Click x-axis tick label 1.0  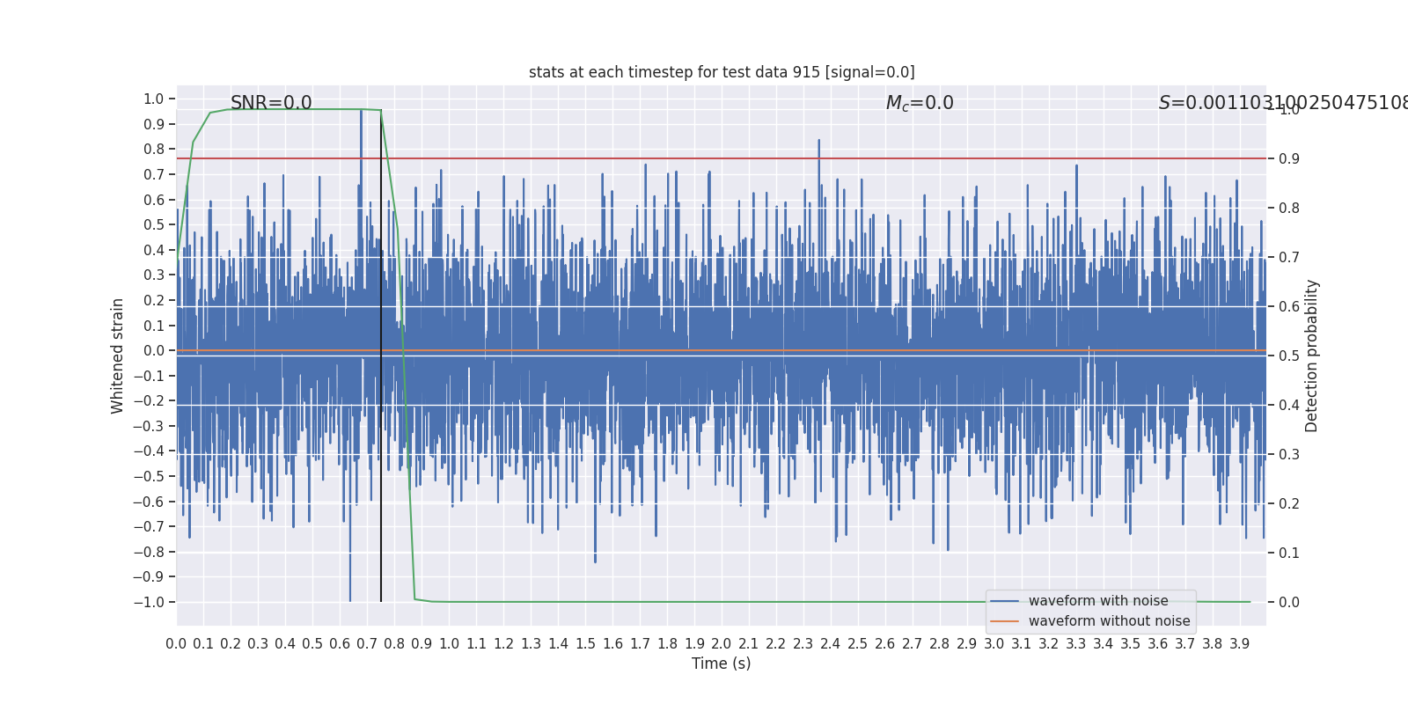[x=449, y=644]
